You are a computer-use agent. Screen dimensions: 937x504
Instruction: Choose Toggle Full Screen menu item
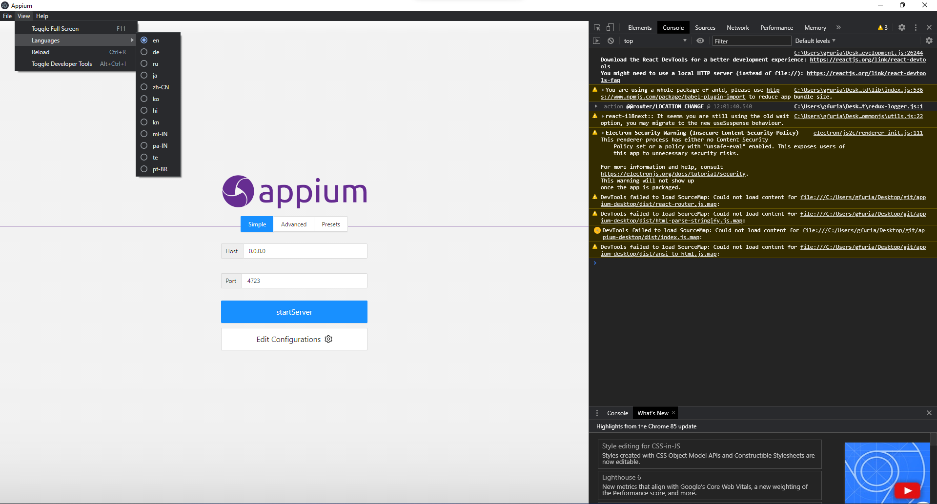[76, 29]
